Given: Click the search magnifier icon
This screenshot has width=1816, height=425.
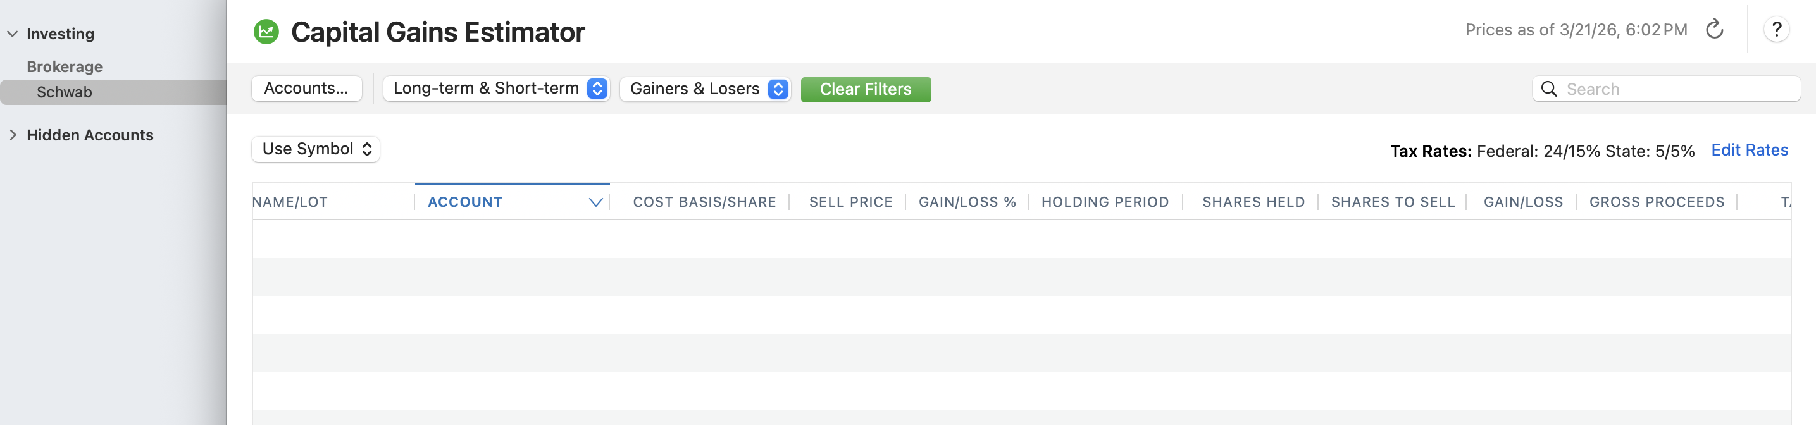Looking at the screenshot, I should click(x=1548, y=89).
